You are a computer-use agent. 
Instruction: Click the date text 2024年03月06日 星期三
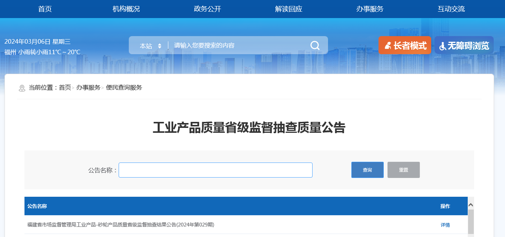(x=38, y=42)
